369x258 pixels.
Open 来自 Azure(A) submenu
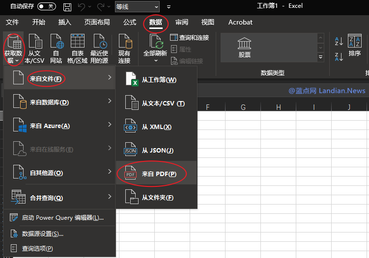(x=59, y=125)
